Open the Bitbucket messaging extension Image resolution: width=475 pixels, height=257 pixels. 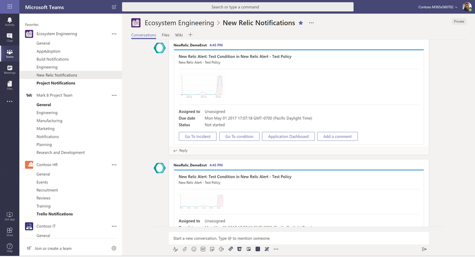click(239, 249)
